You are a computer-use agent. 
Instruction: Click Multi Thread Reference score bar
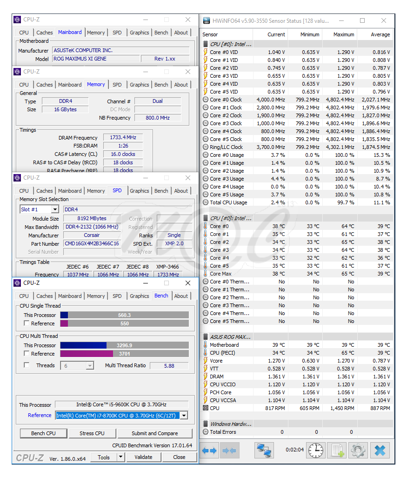[125, 353]
